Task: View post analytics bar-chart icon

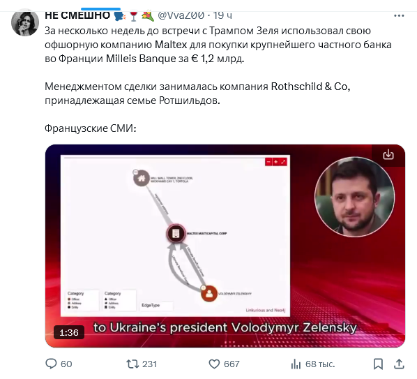Action: (x=296, y=364)
